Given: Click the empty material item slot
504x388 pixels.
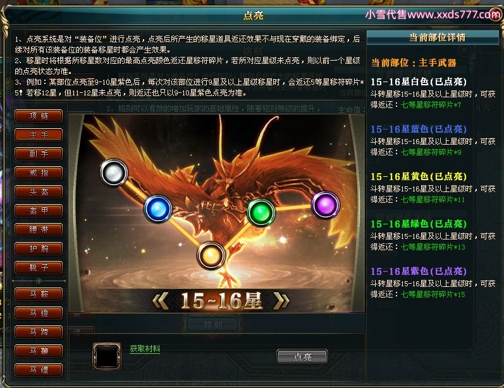Looking at the screenshot, I should pos(107,356).
